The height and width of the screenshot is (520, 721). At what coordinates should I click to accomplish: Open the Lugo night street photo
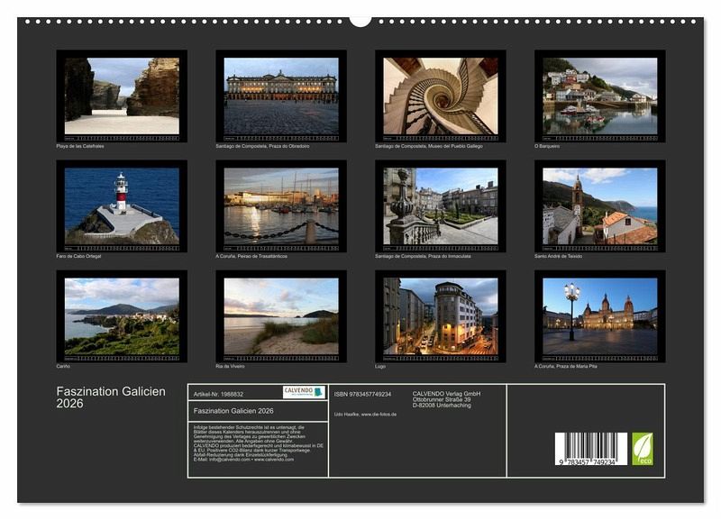click(441, 315)
